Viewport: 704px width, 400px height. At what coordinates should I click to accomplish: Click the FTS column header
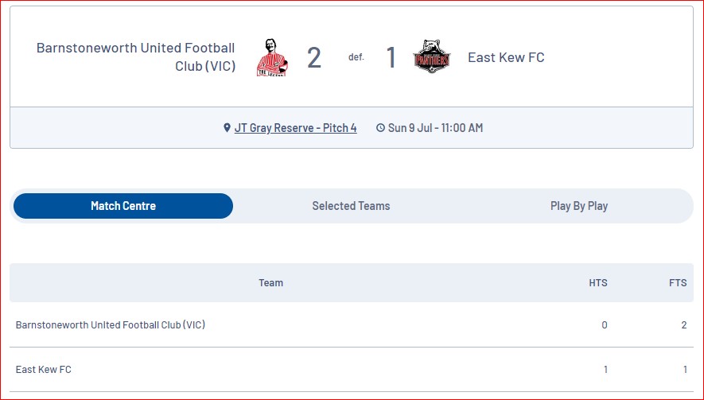(x=678, y=283)
